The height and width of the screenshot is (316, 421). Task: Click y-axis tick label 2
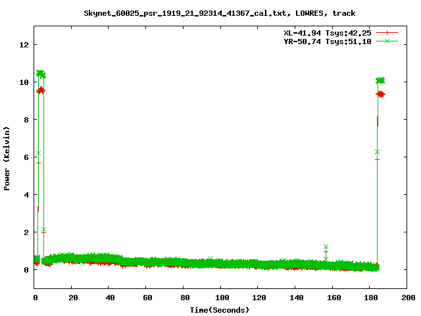(26, 232)
